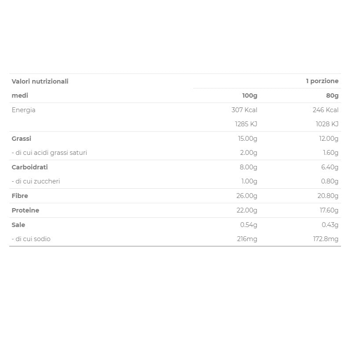Select the "1 porzione" column header
Screen dimensions: 352x352
pyautogui.click(x=322, y=81)
